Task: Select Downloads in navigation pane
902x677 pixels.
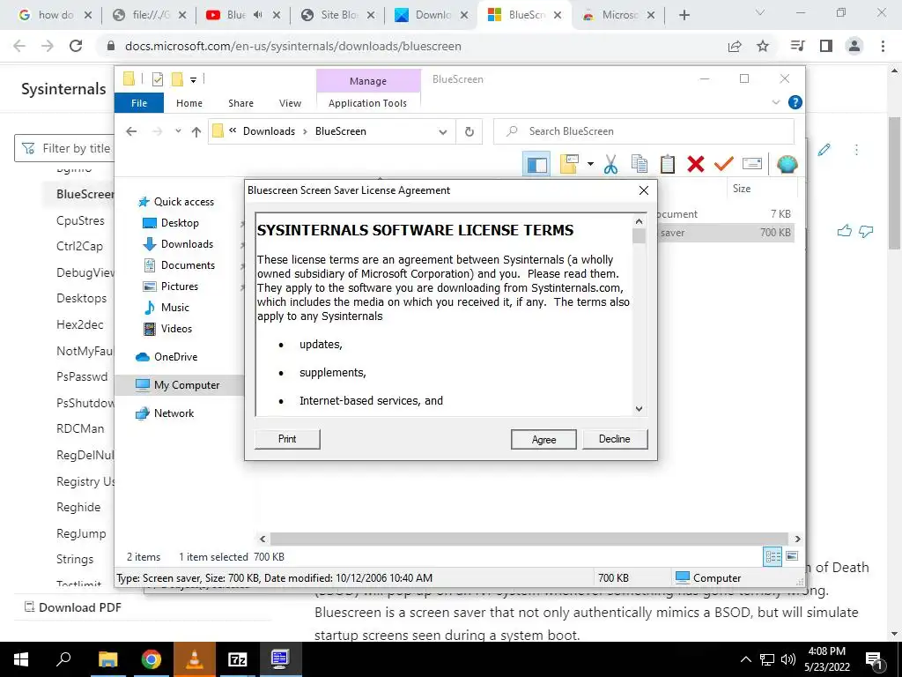Action: [178, 244]
